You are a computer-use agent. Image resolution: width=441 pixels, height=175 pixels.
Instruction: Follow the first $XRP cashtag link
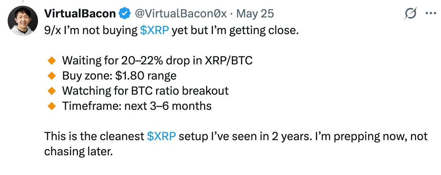(154, 30)
